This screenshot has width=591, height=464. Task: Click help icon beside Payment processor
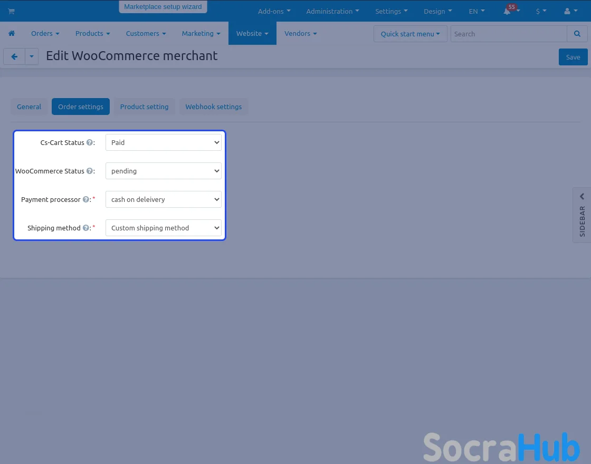86,199
